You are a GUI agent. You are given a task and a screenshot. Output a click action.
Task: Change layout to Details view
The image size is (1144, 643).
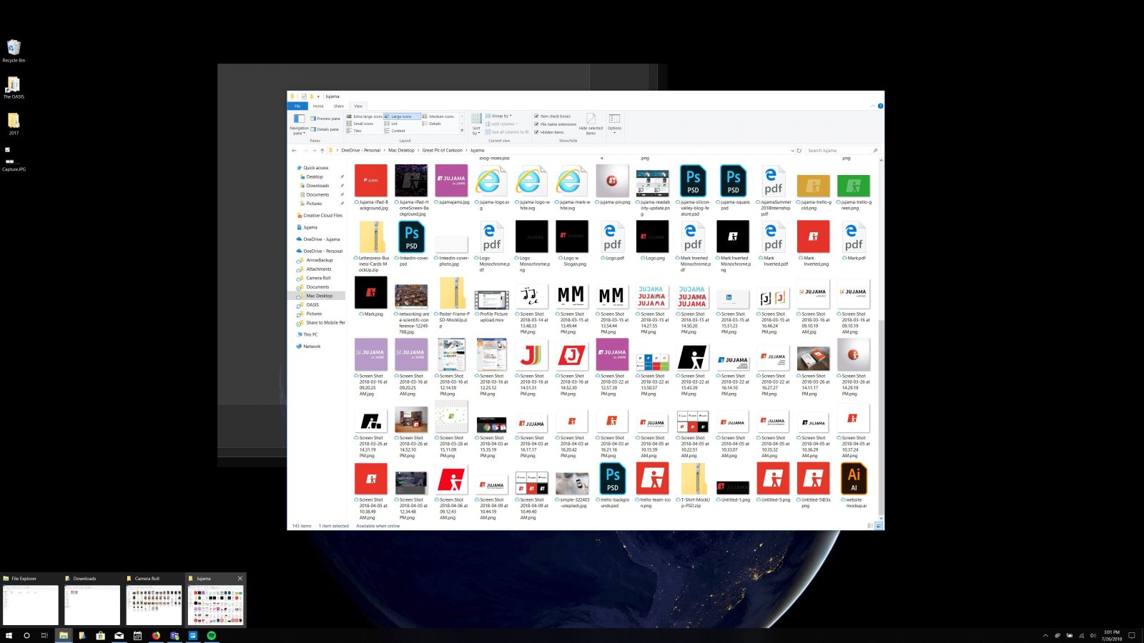436,124
